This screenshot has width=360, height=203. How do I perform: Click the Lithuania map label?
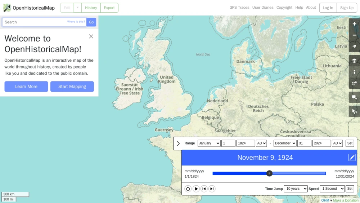point(332,66)
